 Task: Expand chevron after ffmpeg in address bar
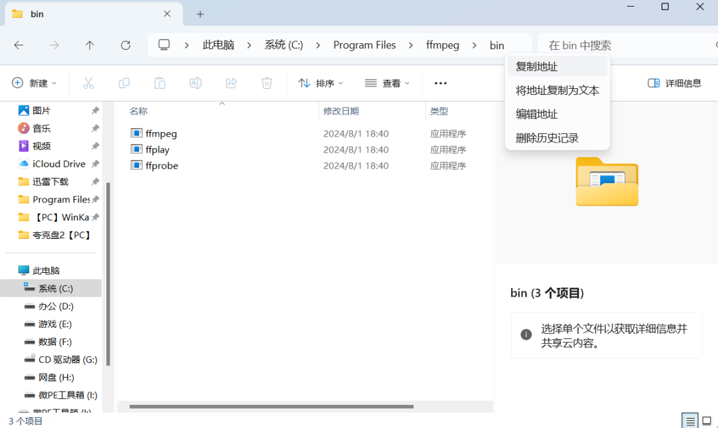pos(475,45)
